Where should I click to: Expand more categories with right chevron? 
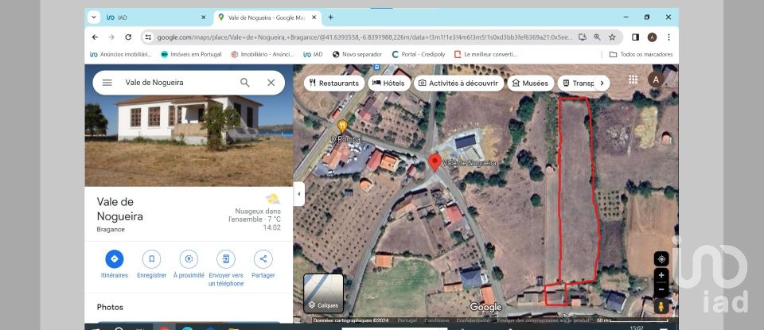click(602, 83)
